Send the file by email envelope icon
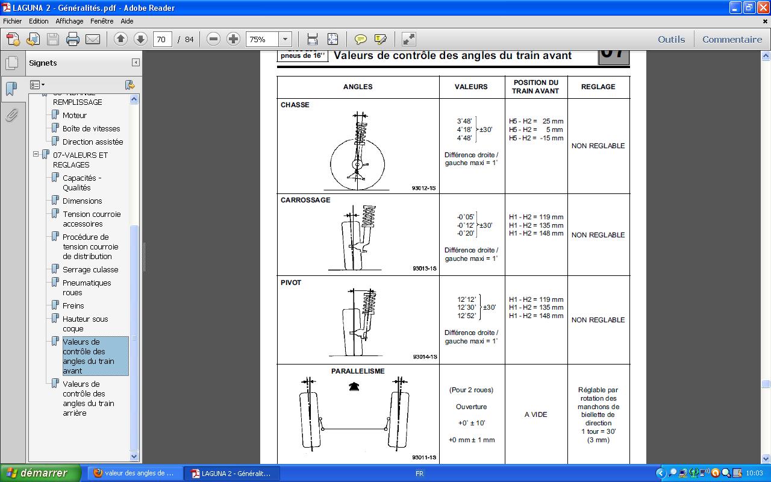 click(93, 39)
